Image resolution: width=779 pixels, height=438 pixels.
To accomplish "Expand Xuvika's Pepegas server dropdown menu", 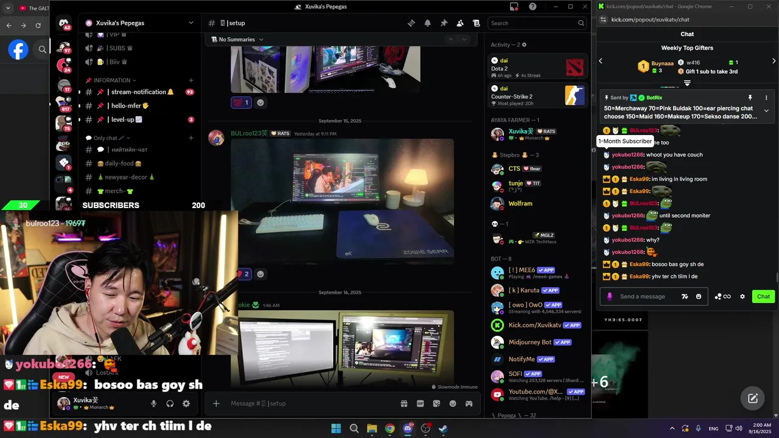I will (x=190, y=23).
